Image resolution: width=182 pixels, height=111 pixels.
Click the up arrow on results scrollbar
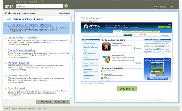click(71, 17)
